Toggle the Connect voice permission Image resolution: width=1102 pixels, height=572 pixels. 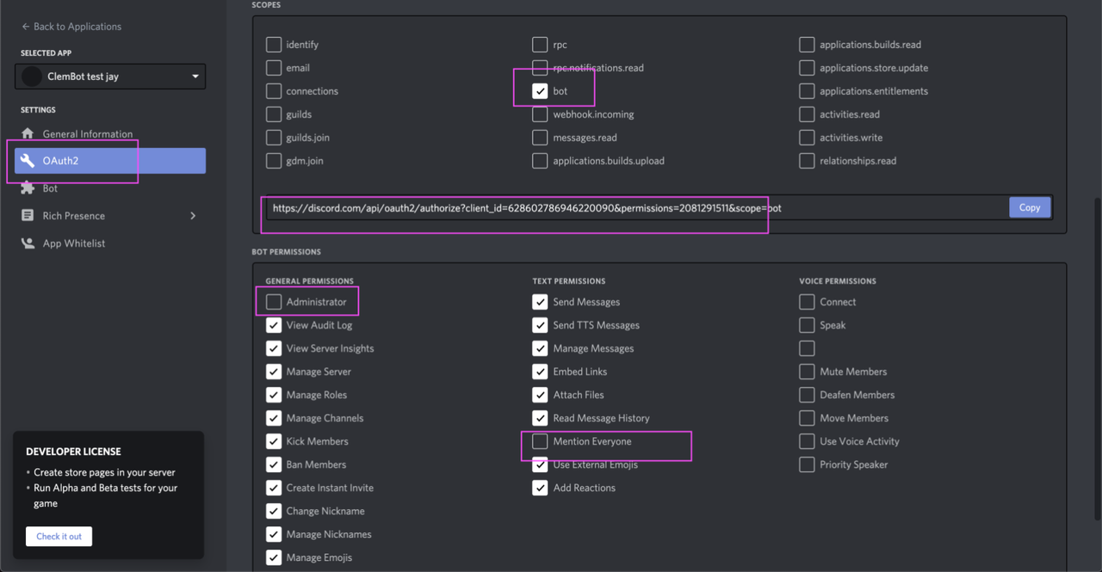click(807, 302)
